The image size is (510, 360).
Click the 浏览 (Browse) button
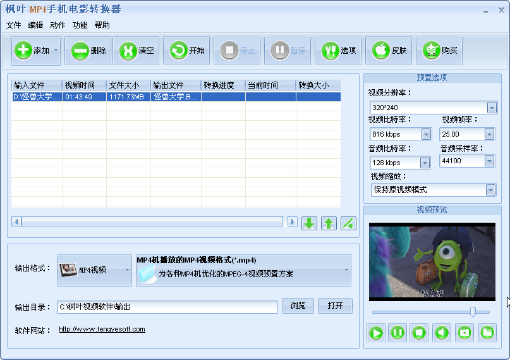click(298, 306)
